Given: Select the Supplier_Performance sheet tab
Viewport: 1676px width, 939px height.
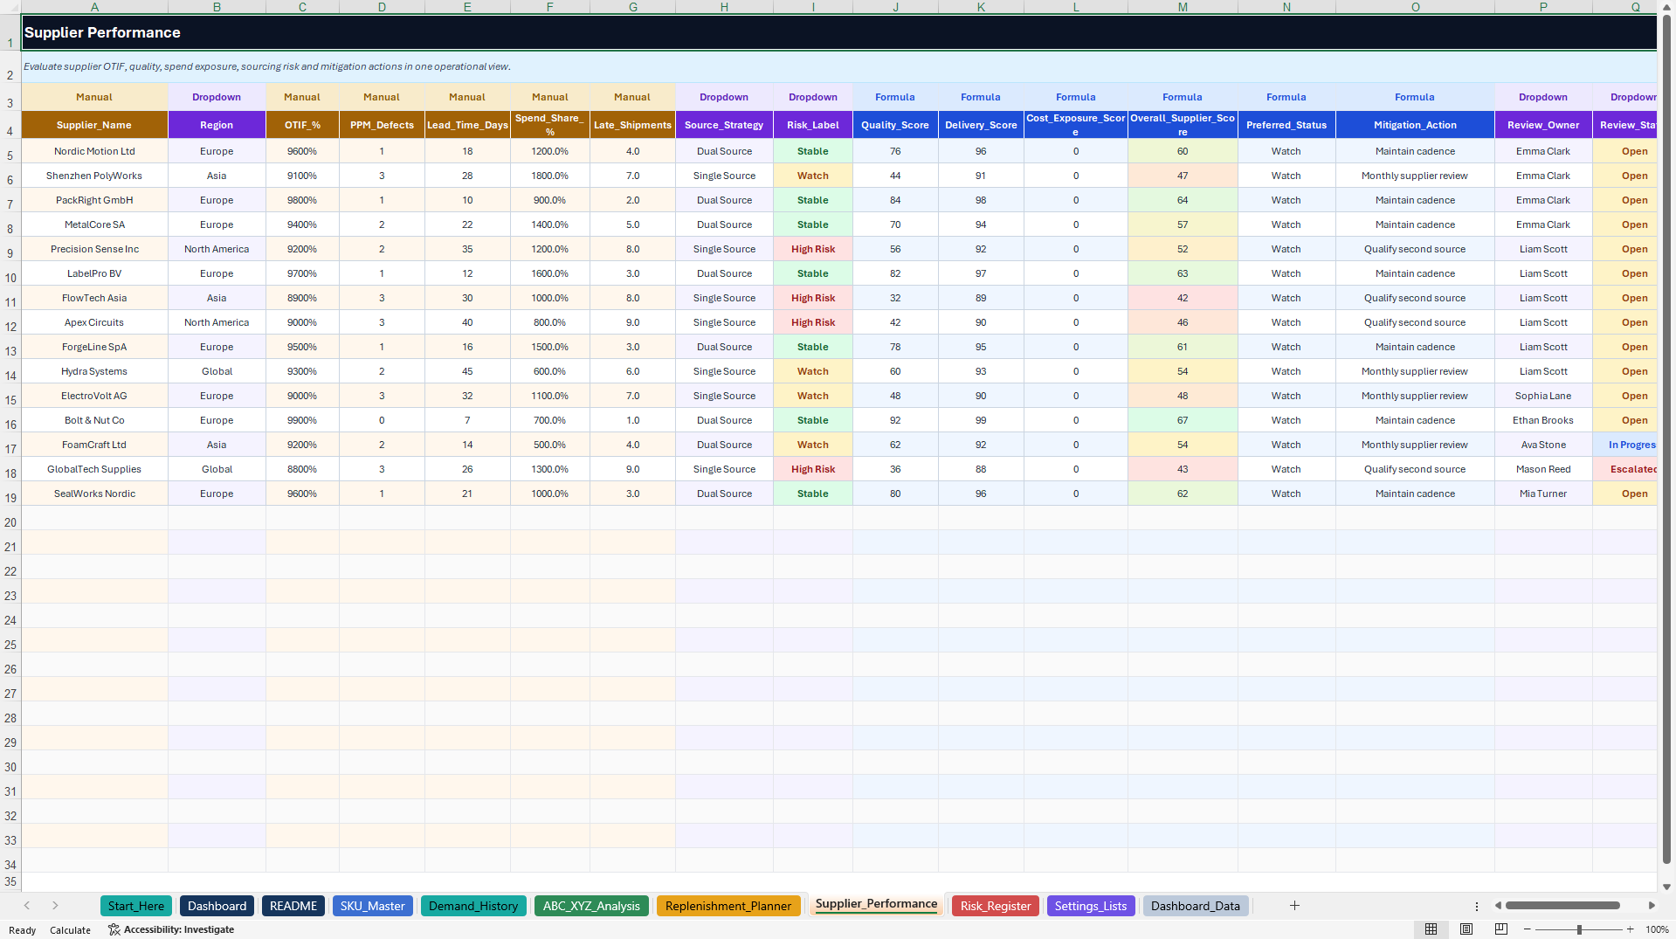Looking at the screenshot, I should (876, 904).
